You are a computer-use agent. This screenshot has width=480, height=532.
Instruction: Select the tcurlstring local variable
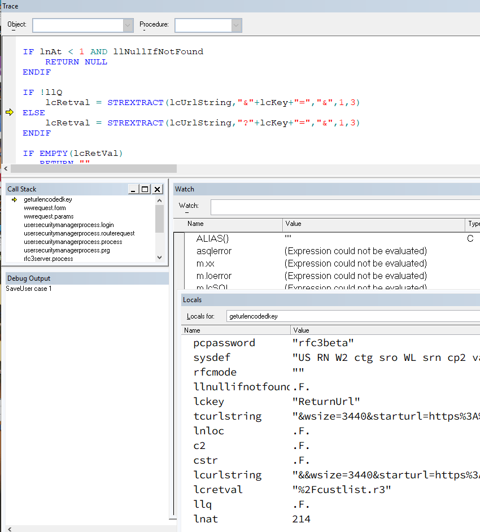tap(227, 416)
